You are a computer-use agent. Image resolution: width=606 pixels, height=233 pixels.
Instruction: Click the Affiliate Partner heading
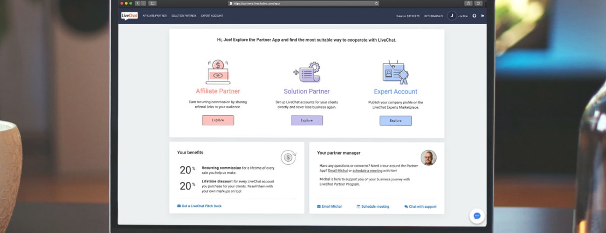click(x=218, y=91)
